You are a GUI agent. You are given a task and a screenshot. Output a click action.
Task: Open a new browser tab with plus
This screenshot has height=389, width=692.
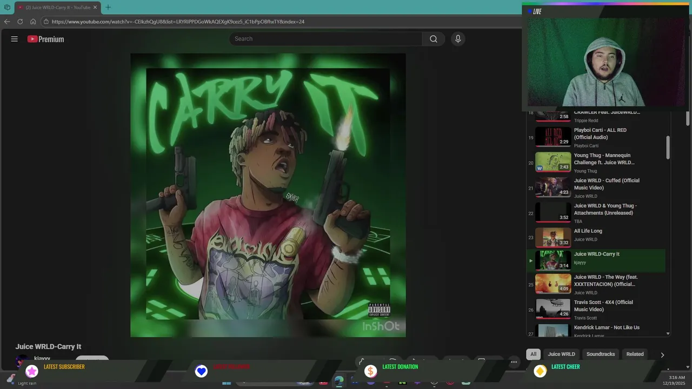[x=108, y=8]
